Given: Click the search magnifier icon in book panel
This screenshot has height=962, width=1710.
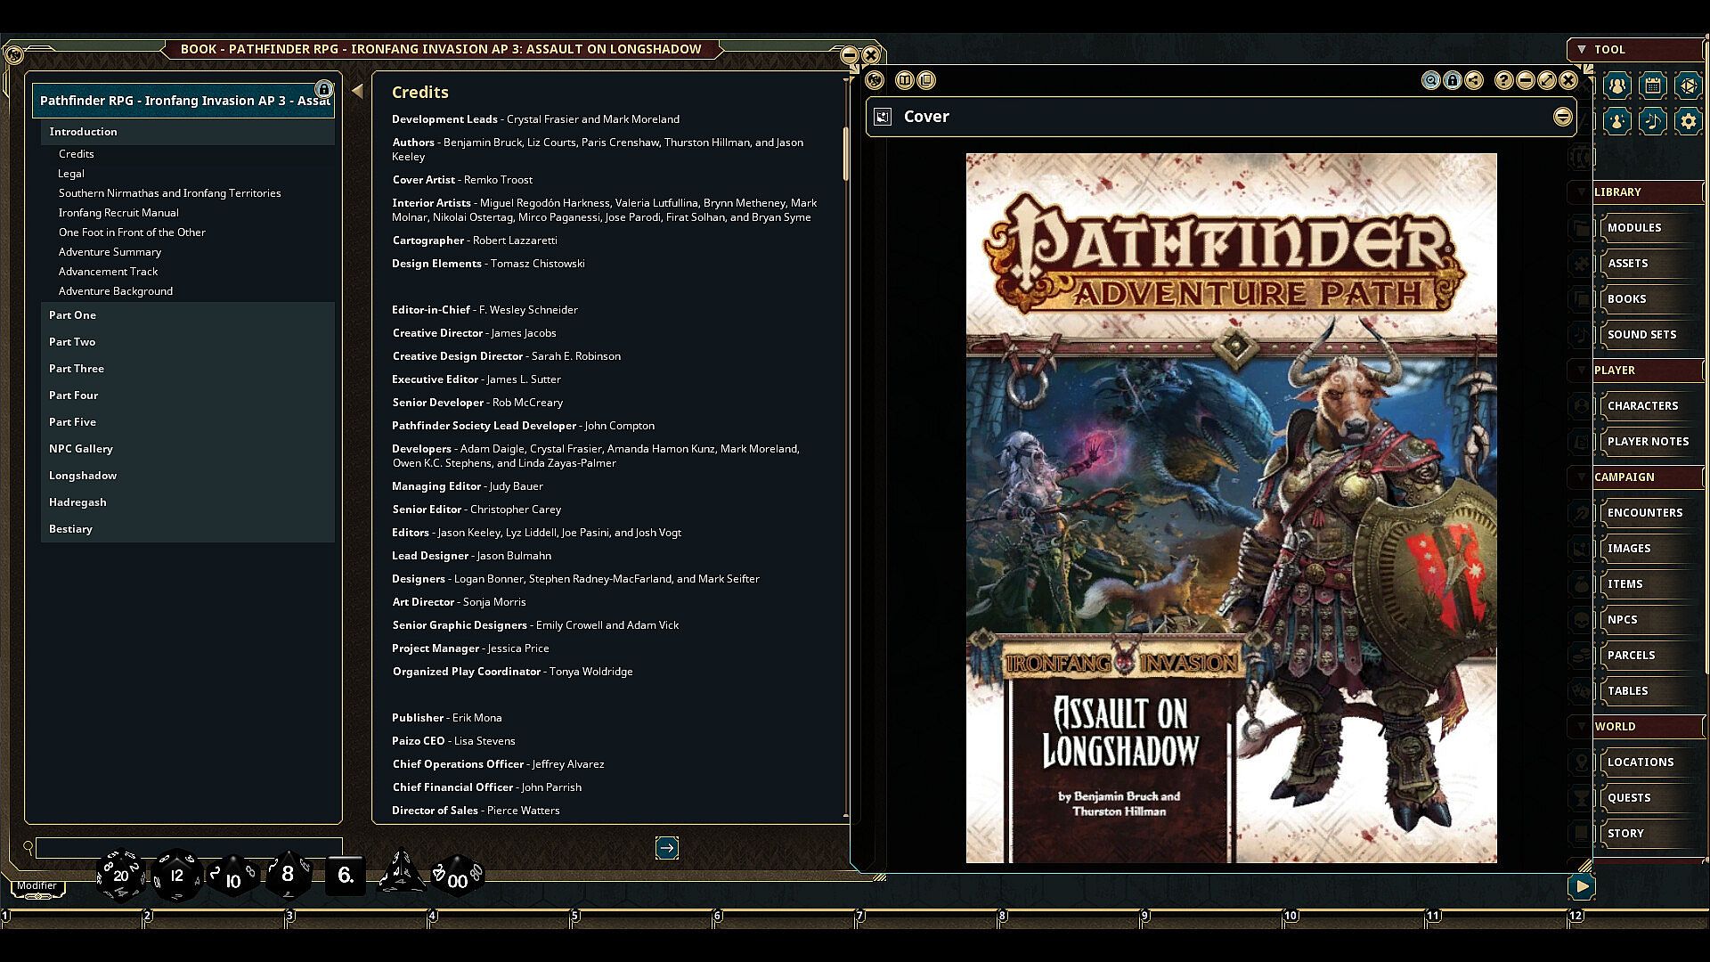Looking at the screenshot, I should 28,847.
